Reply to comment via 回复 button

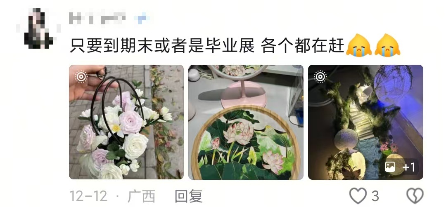[188, 196]
